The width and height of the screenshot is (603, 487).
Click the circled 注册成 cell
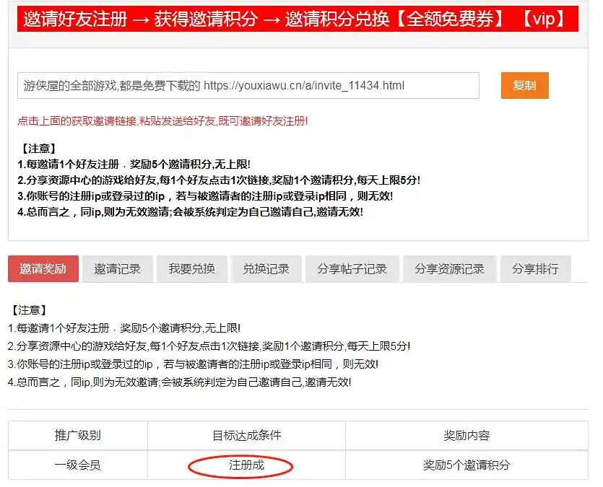click(x=246, y=465)
